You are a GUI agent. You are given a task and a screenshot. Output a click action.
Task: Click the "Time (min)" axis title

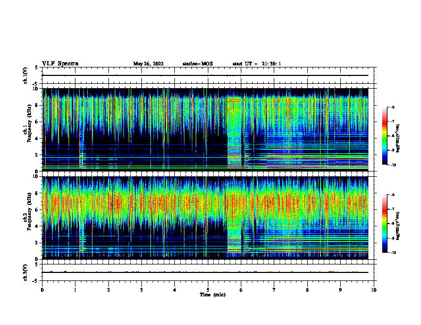point(213,295)
